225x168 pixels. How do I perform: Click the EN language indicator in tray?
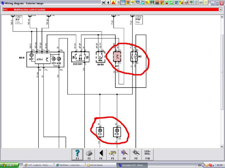point(199,165)
